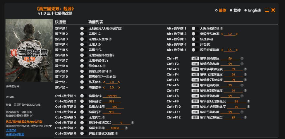Click info icon on 编辑棍熟练度 row
Screen dimensions: 285x139
(x=242, y=85)
